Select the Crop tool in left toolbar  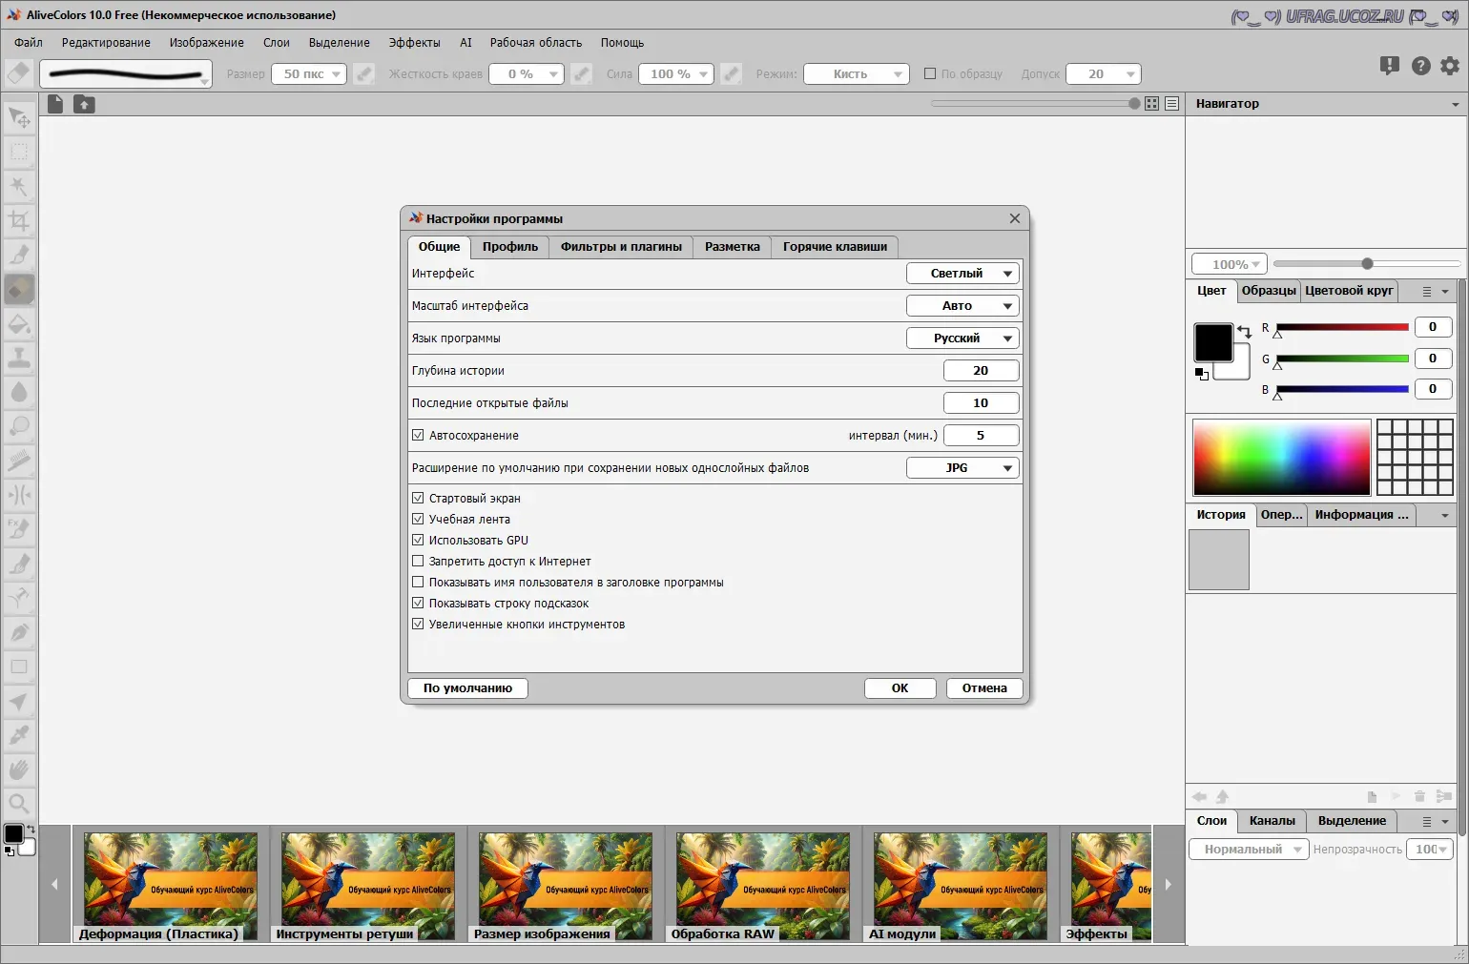[19, 221]
